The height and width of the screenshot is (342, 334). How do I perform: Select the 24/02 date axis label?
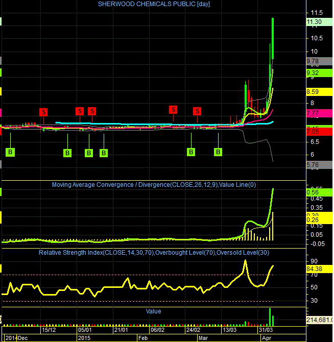193,330
